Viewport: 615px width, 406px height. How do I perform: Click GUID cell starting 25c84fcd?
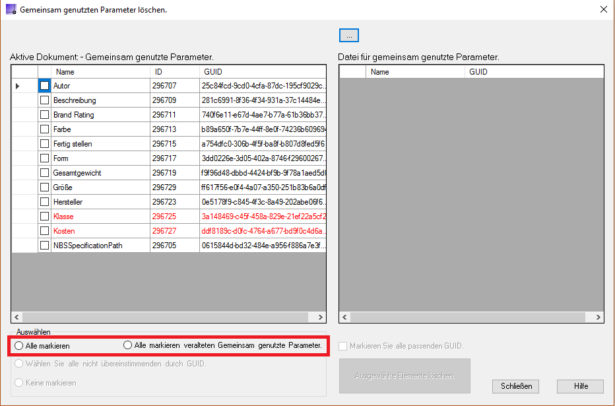[263, 86]
